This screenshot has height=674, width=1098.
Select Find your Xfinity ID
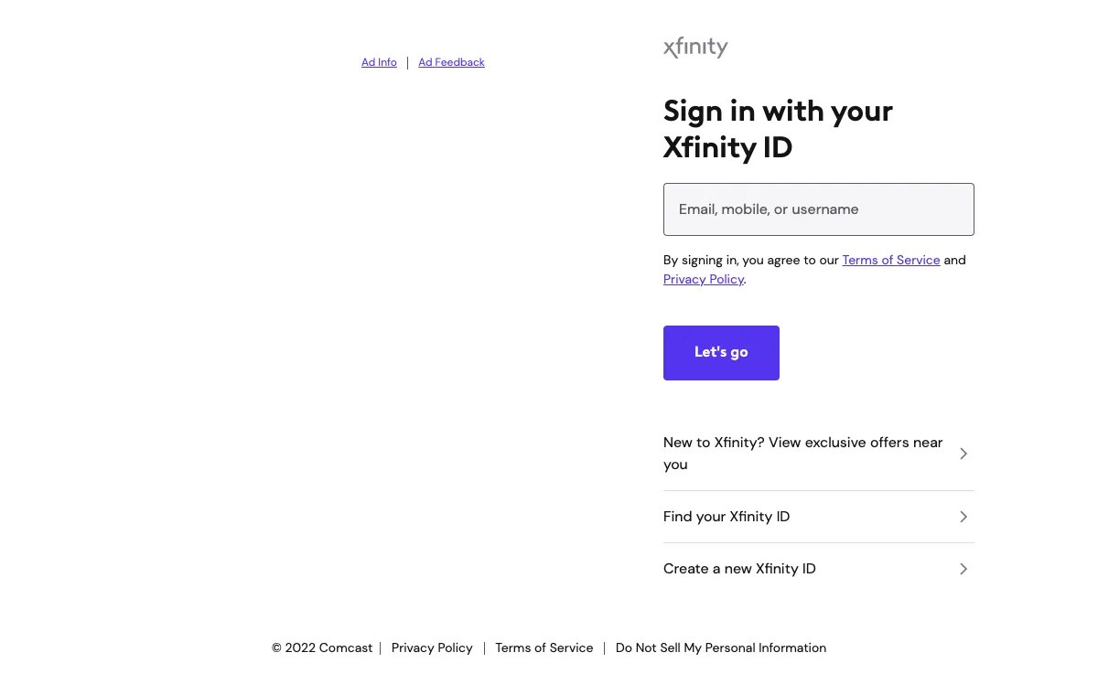(727, 516)
